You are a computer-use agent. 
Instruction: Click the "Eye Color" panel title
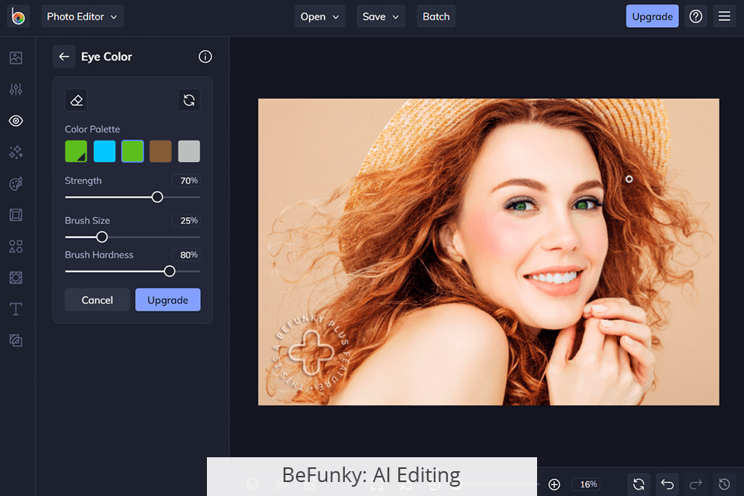106,57
